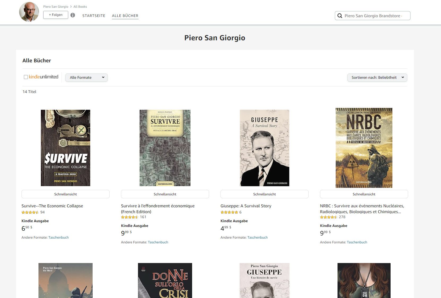Click the info icon beside Folgen
441x298 pixels.
tap(73, 15)
